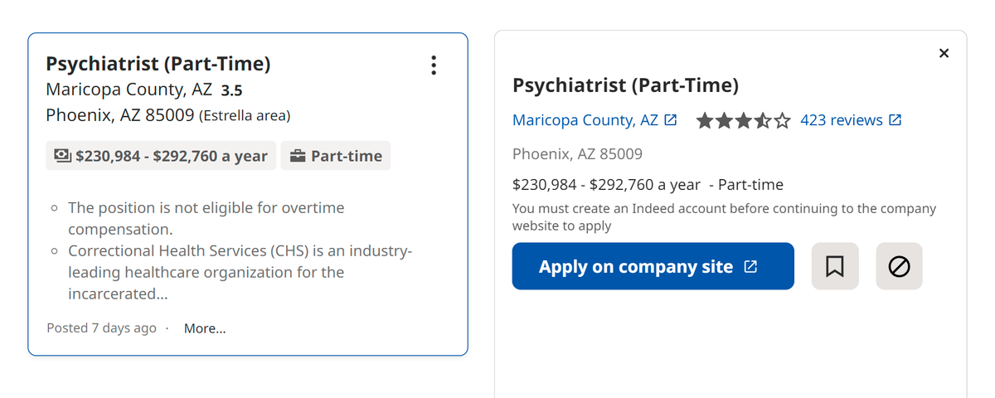Expand the job card with More...
Screen dimensions: 995x398
[x=205, y=328]
